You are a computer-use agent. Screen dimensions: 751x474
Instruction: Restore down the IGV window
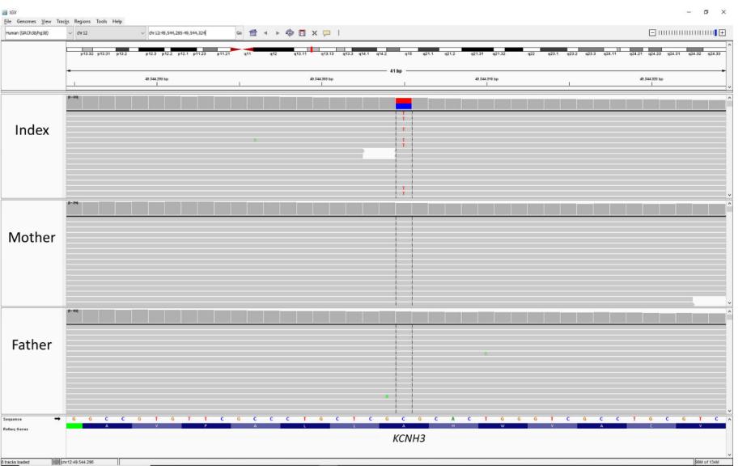[x=706, y=12]
